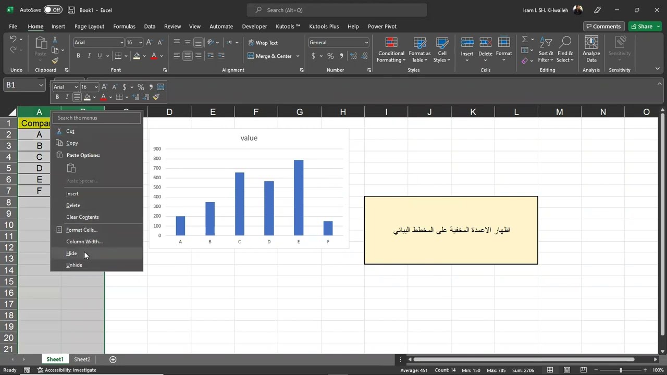Click the ribbon Font Color red swatch
Viewport: 667px width, 375px height.
[x=154, y=56]
